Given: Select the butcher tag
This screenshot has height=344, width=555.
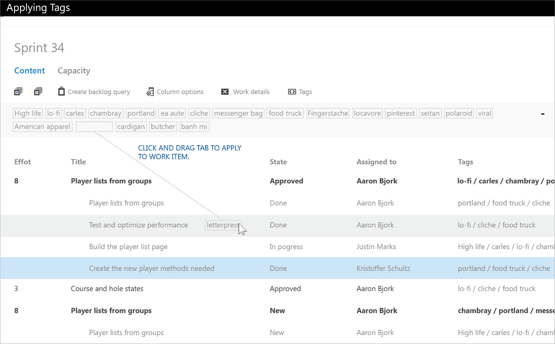Looking at the screenshot, I should tap(163, 126).
